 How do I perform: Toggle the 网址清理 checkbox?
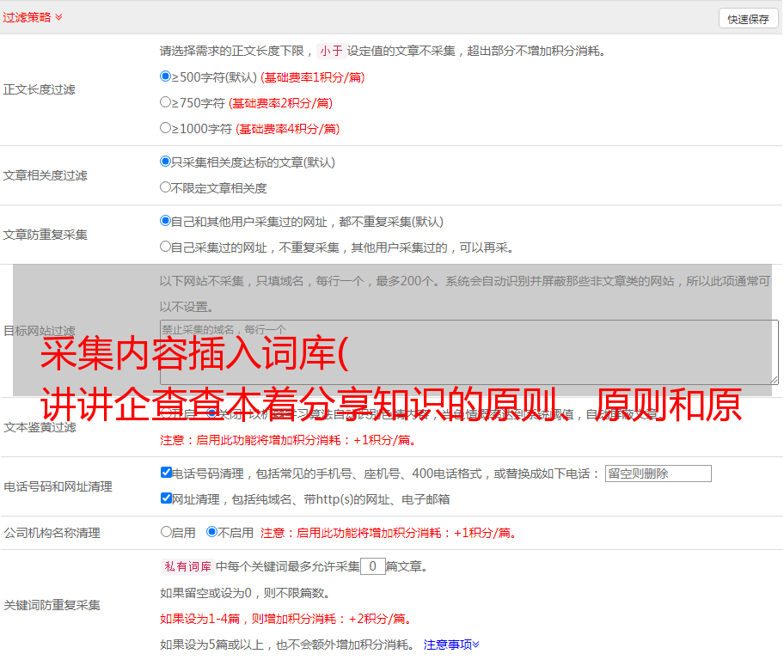167,498
